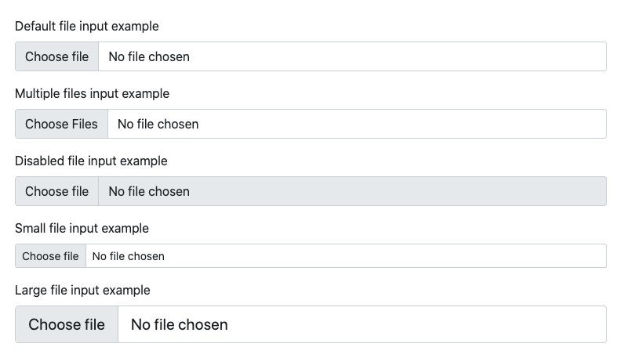Click 'No file chosen' text in large input

point(179,324)
